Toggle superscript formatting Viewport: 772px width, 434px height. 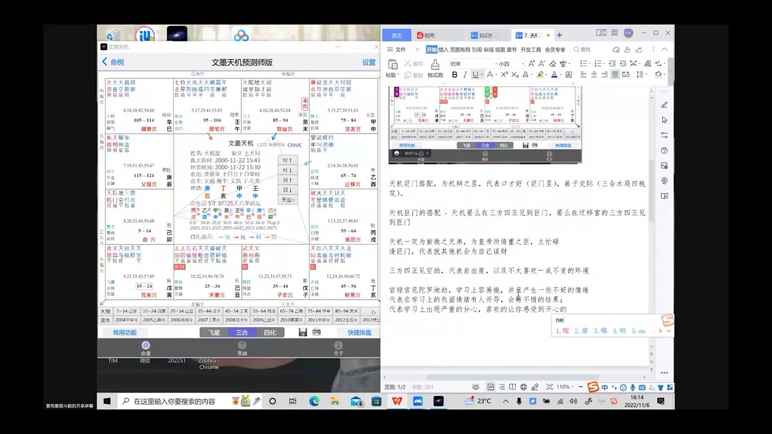pyautogui.click(x=504, y=75)
